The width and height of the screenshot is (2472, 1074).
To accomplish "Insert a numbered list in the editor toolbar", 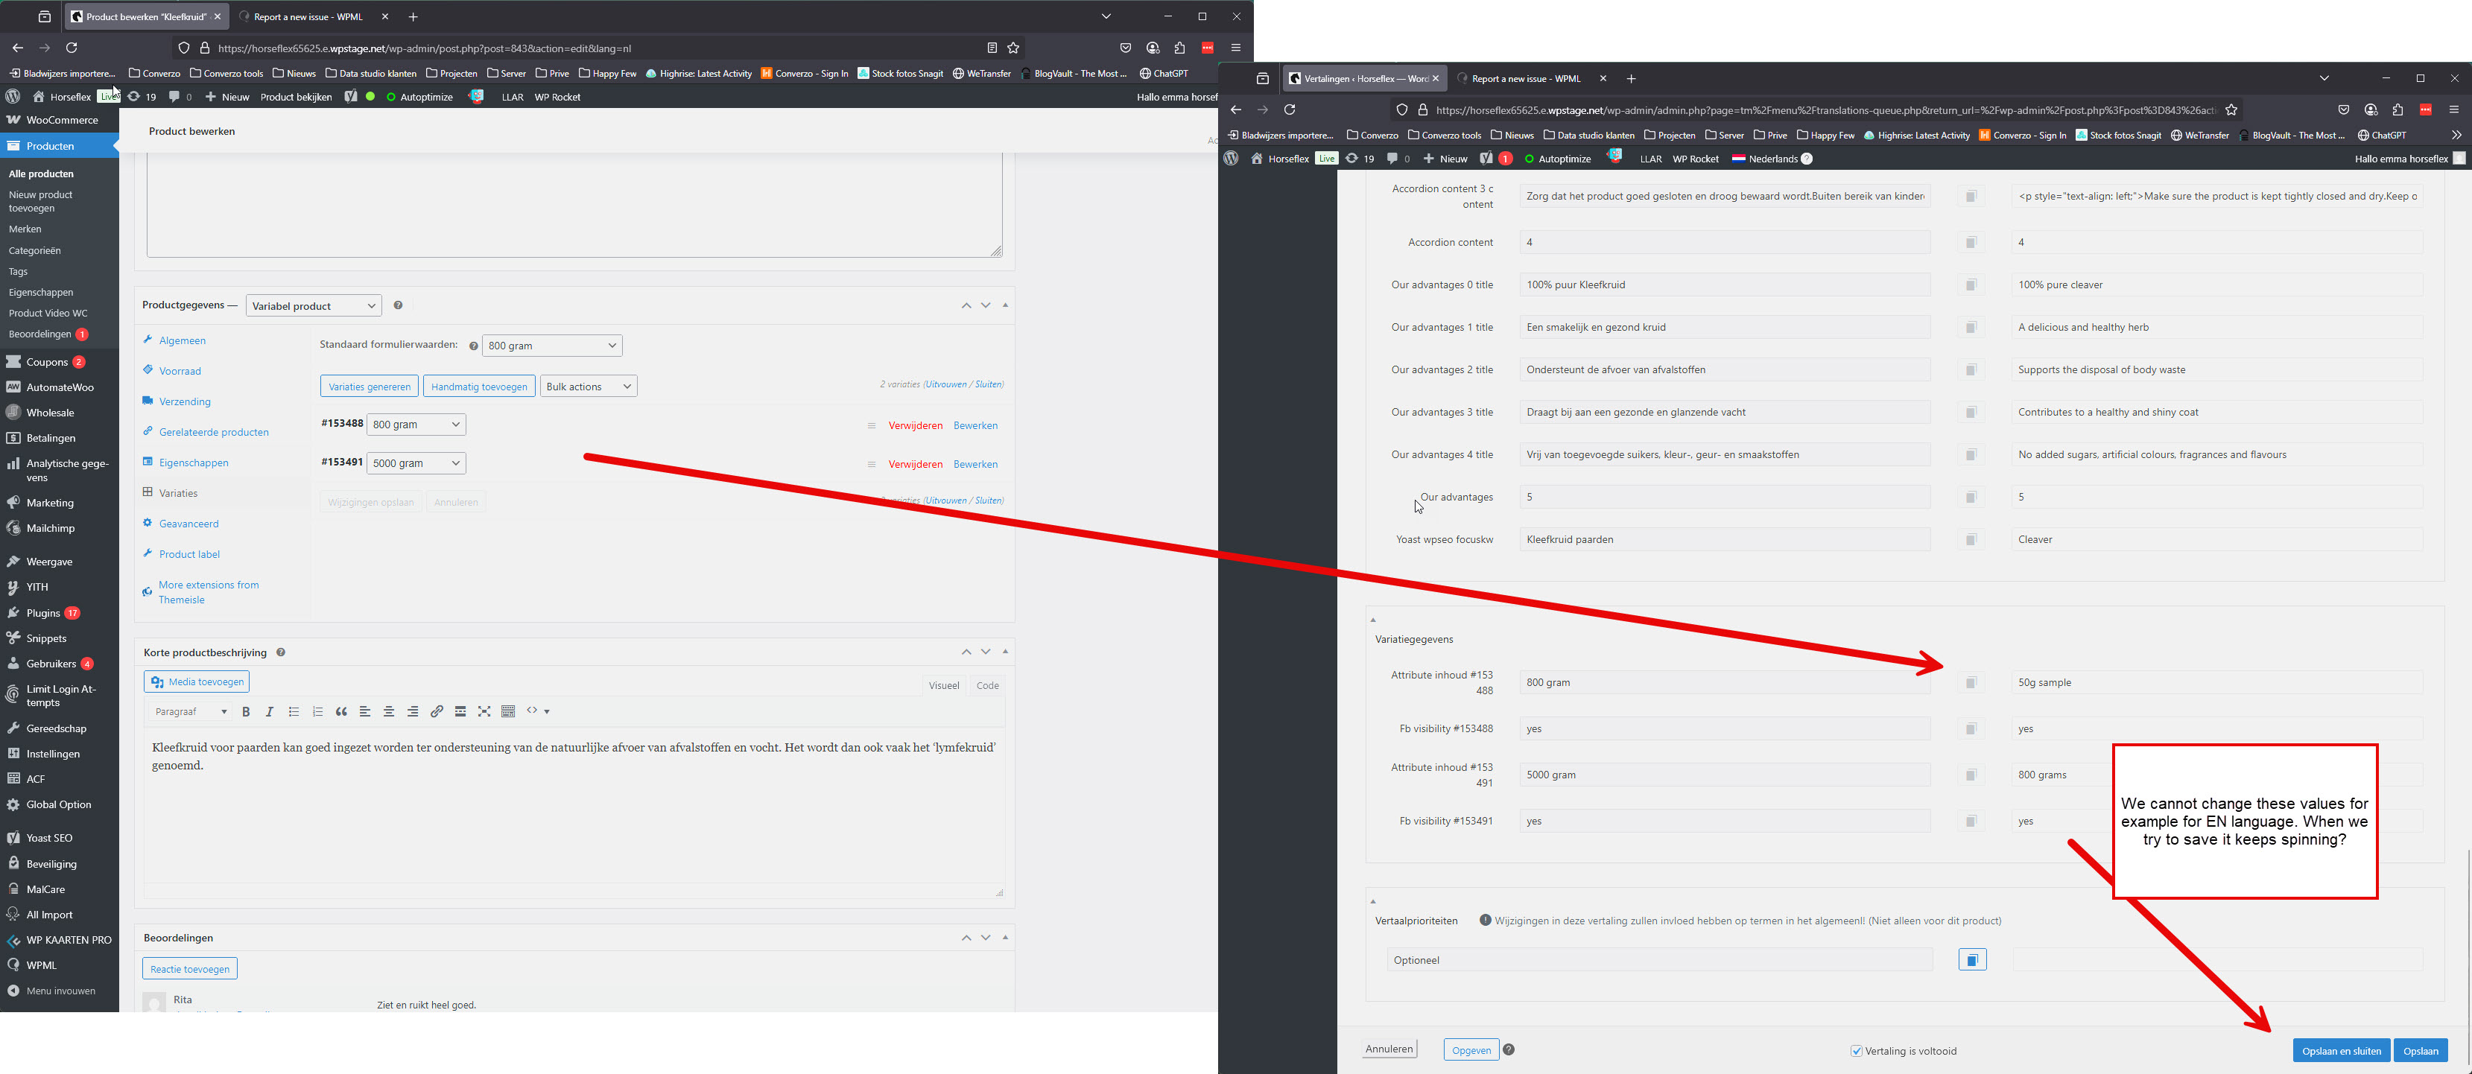I will tap(317, 711).
